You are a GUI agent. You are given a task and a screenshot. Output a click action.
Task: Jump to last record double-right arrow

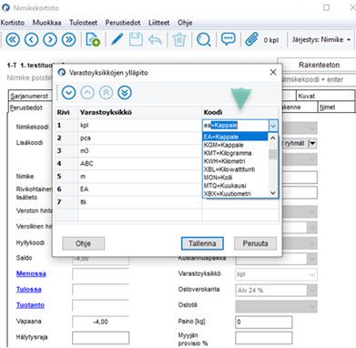tap(69, 39)
